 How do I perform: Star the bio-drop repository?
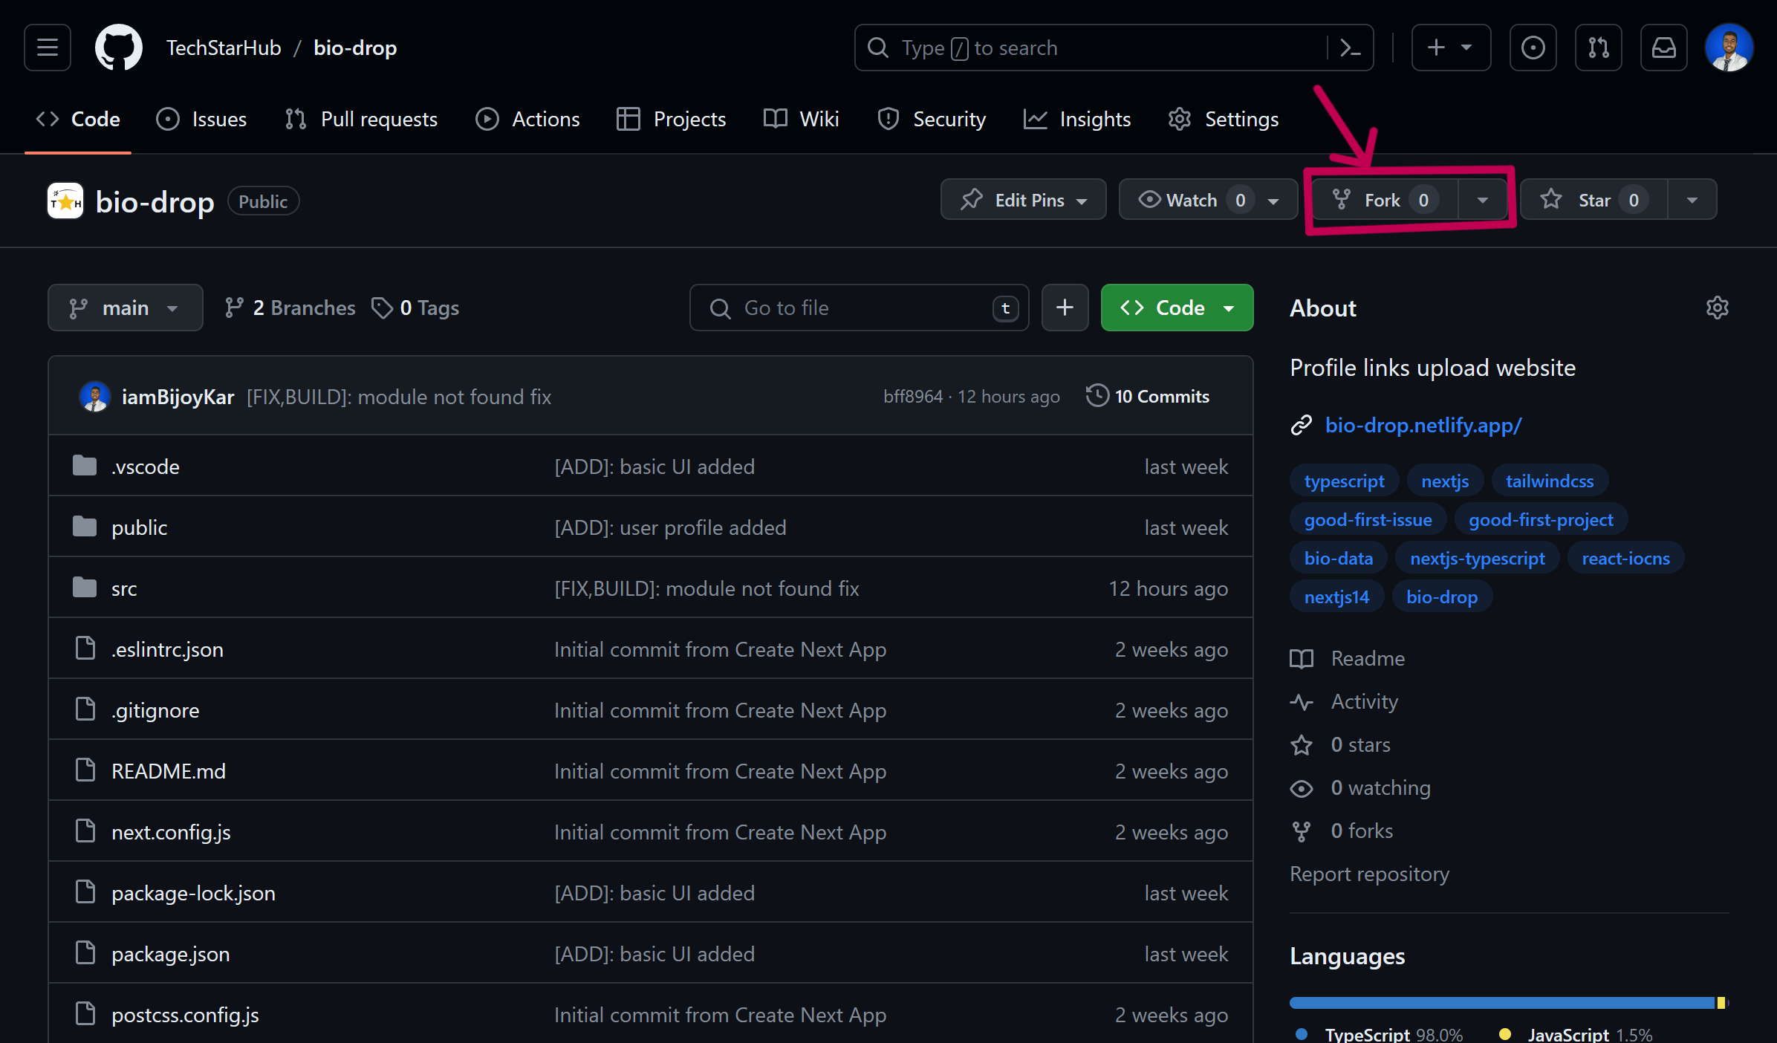pos(1594,200)
